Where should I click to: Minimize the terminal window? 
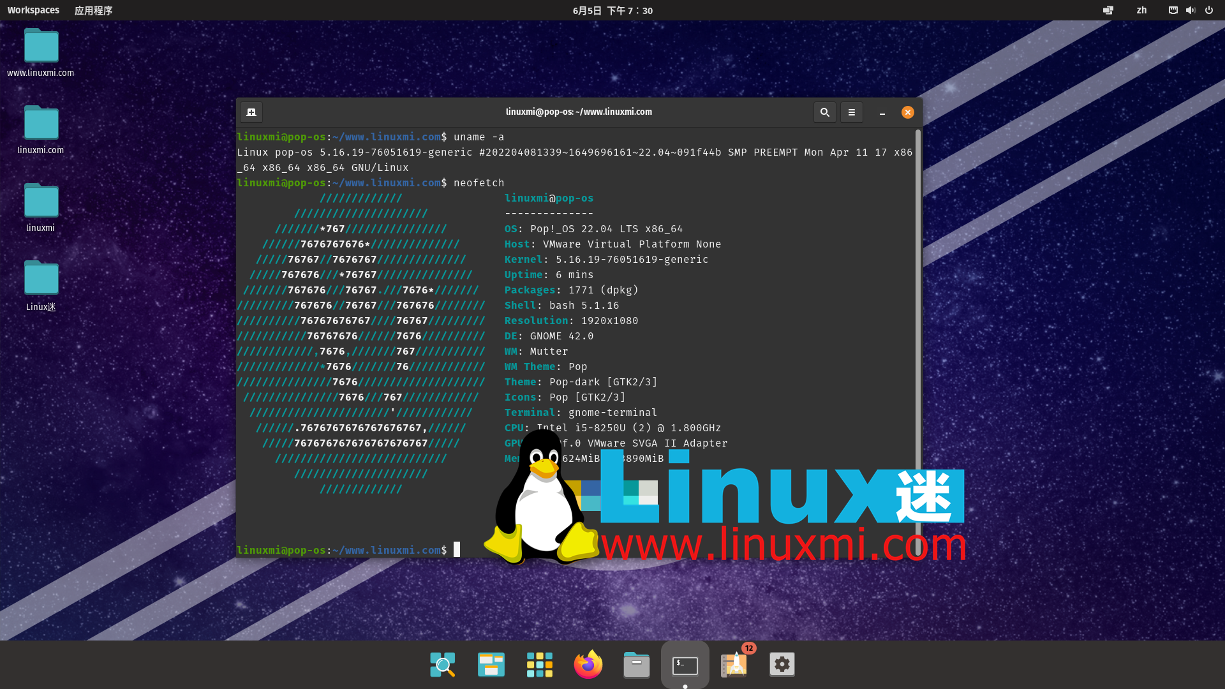(882, 112)
